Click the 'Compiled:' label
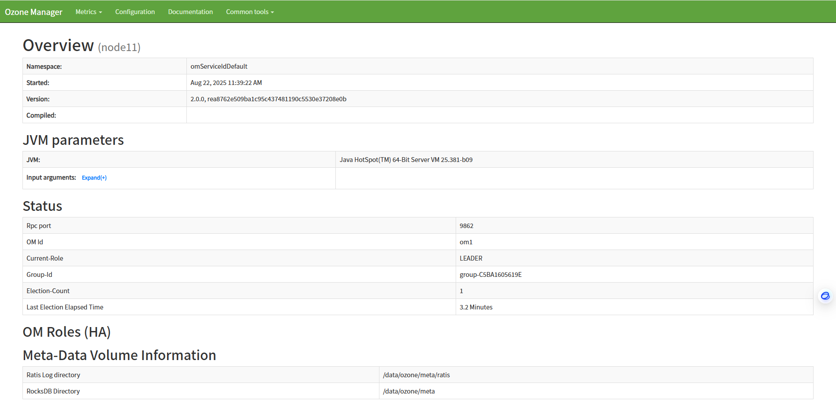 [41, 115]
